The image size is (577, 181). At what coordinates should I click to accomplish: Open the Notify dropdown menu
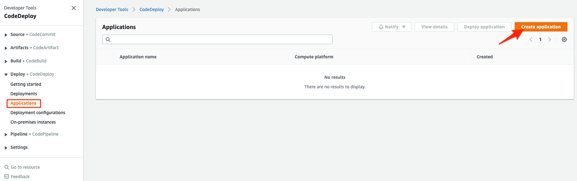tap(392, 27)
